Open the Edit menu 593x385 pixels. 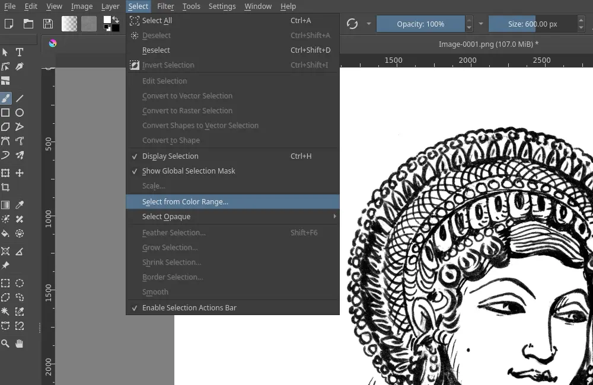tap(31, 7)
